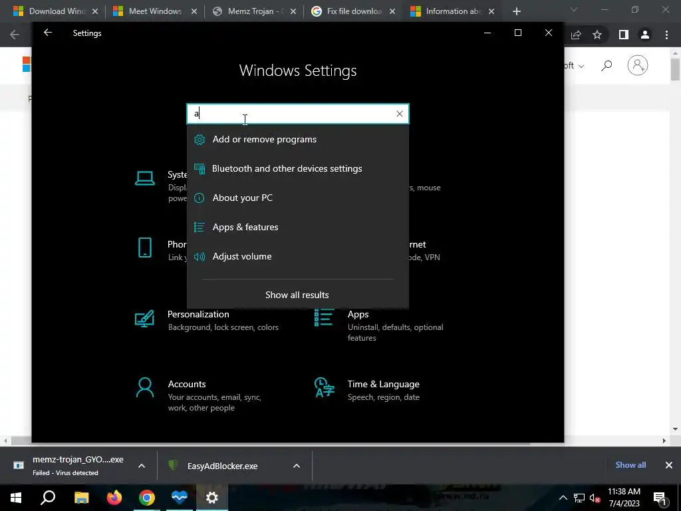Bookmark this page with star icon
Viewport: 681px width, 511px height.
pos(597,35)
